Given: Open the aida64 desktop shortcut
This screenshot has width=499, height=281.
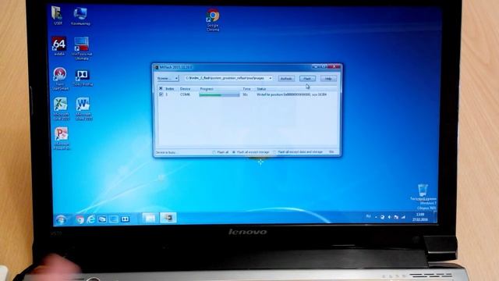Looking at the screenshot, I should [x=59, y=45].
